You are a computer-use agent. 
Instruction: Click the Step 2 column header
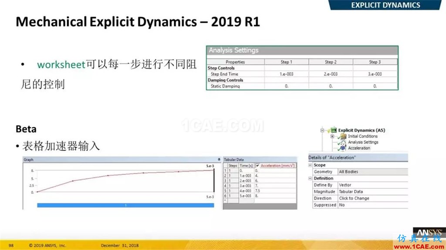[331, 62]
